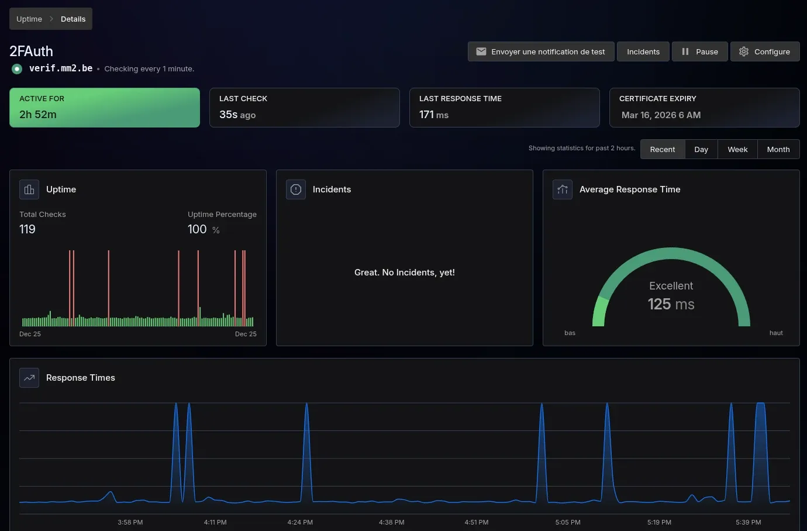Switch statistics range to Recent

coord(662,149)
